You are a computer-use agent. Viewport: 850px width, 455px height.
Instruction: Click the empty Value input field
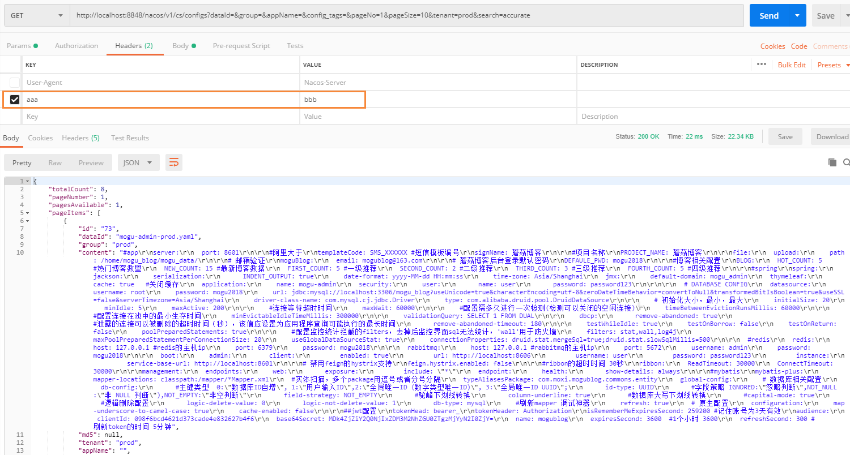(438, 117)
